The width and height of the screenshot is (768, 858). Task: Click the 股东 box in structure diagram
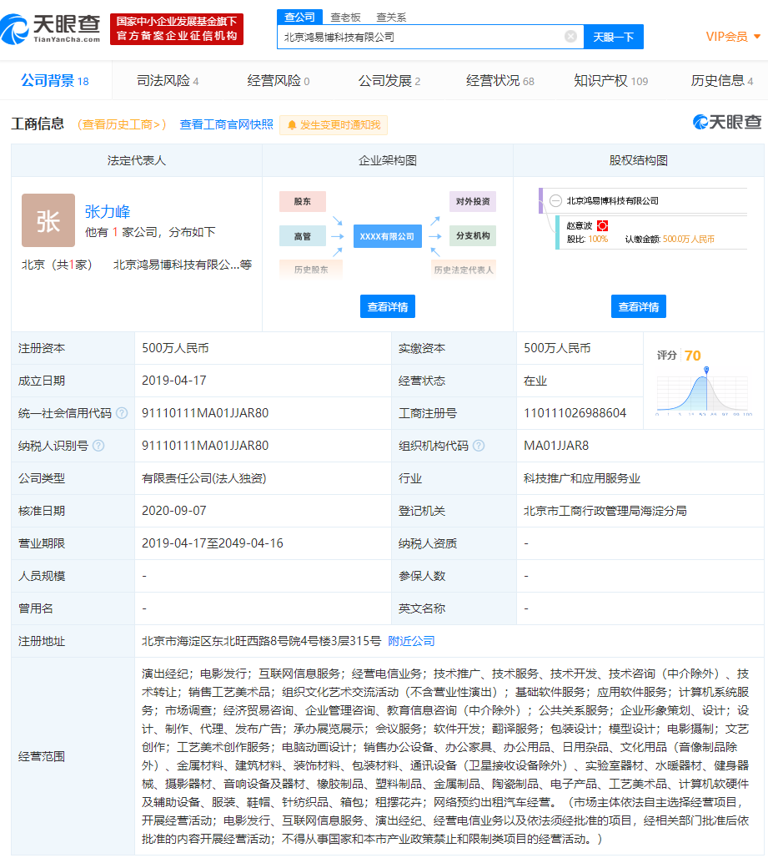tap(303, 201)
